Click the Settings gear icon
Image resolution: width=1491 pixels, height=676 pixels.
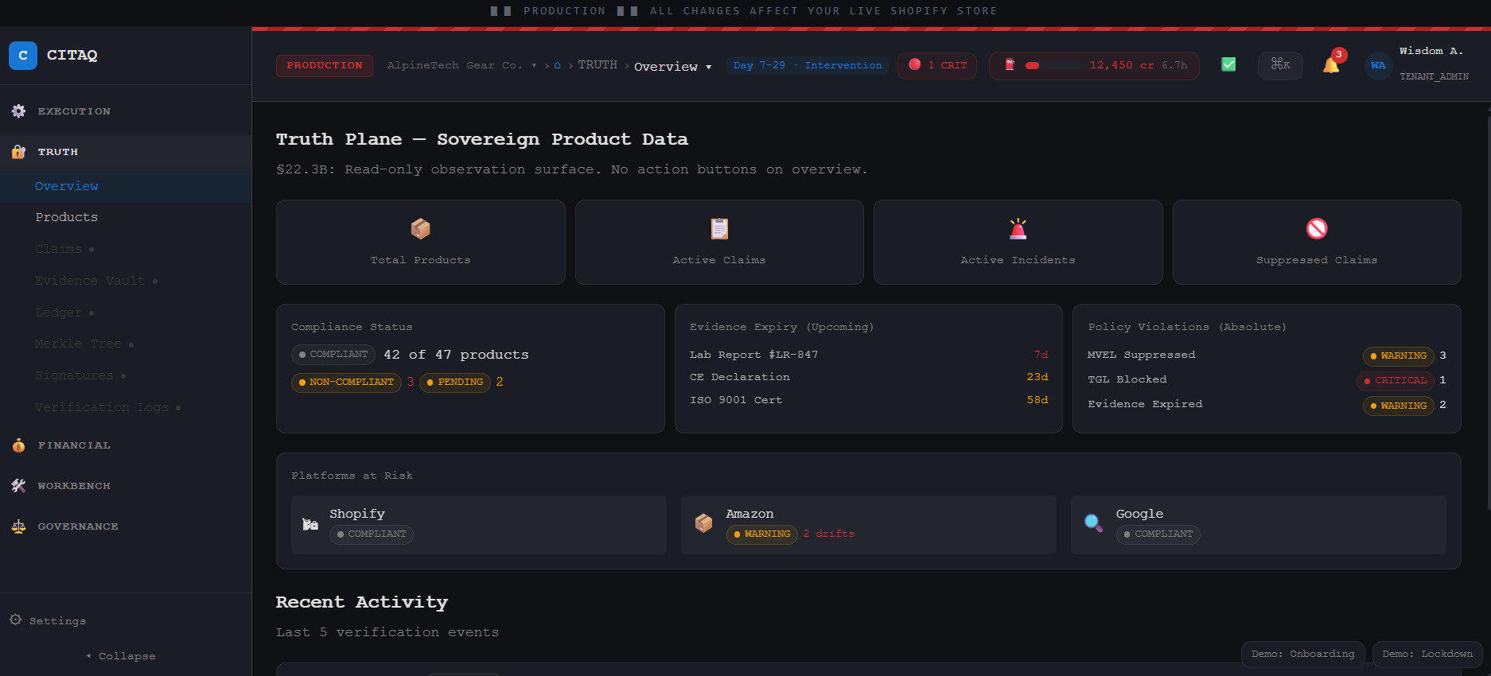pyautogui.click(x=15, y=620)
